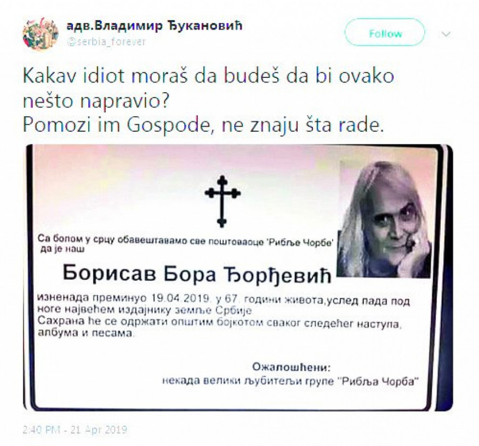Click the text албума и песама

(85, 333)
